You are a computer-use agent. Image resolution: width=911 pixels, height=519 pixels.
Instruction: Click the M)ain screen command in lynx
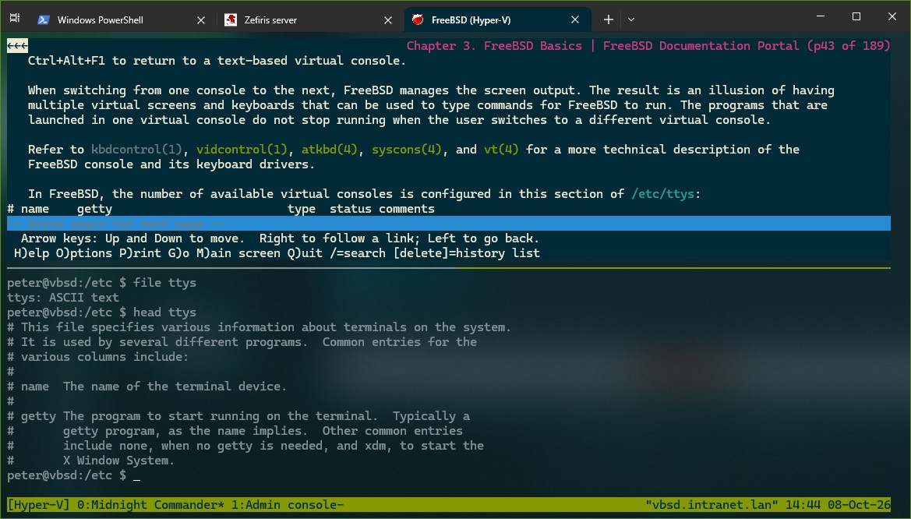[238, 252]
